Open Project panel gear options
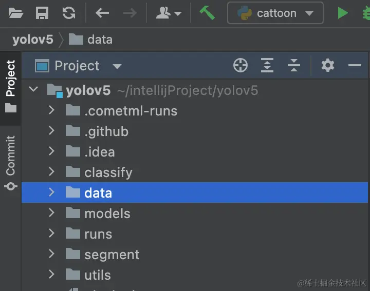This screenshot has height=291, width=370. point(328,65)
